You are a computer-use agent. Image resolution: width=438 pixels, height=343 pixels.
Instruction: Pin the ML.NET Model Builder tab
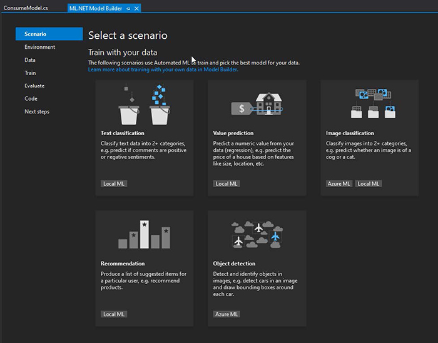[x=128, y=8]
